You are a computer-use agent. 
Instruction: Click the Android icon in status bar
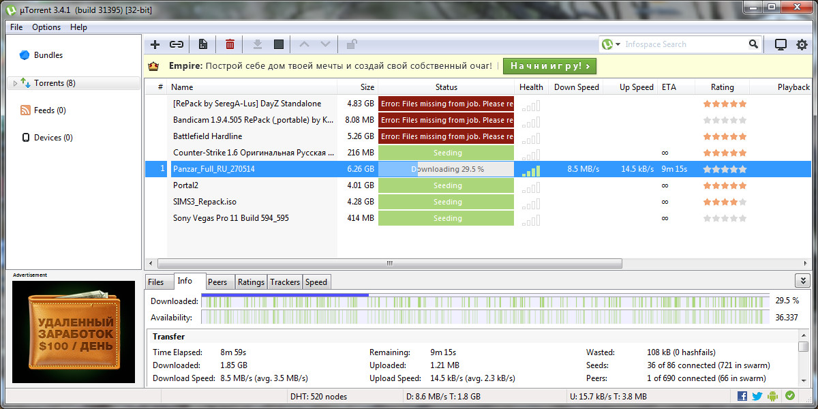click(773, 395)
